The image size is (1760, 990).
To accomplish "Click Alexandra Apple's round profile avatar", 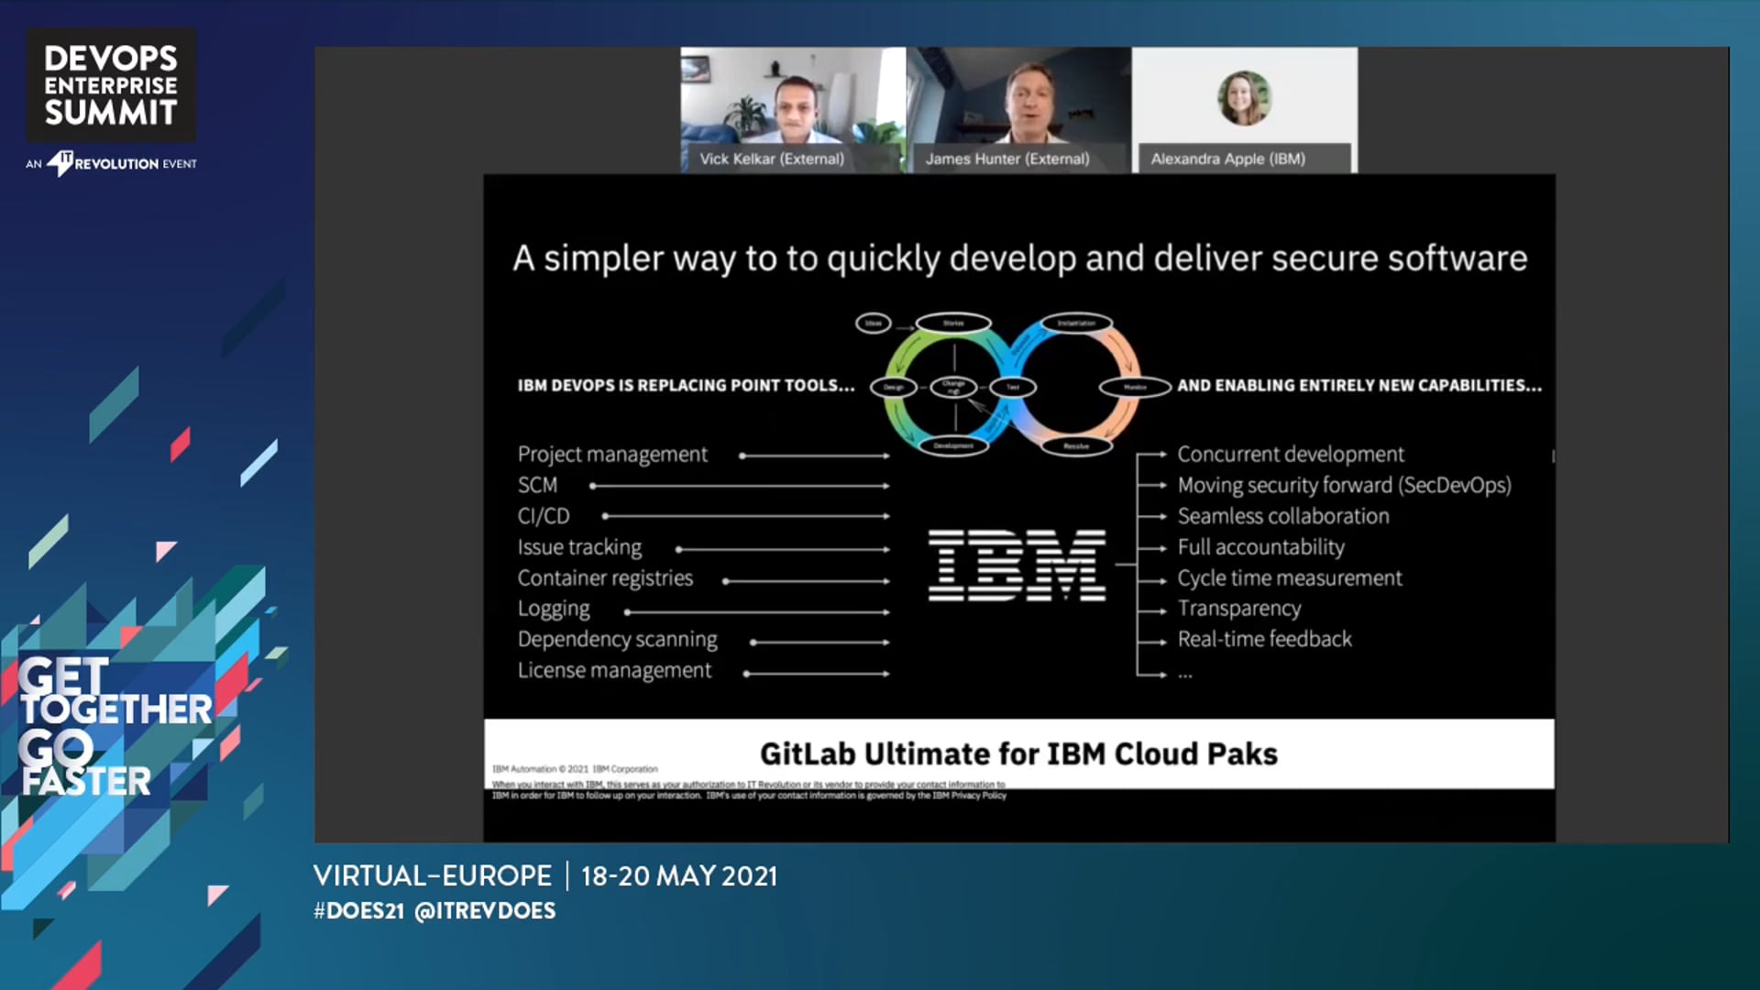I will [x=1244, y=98].
